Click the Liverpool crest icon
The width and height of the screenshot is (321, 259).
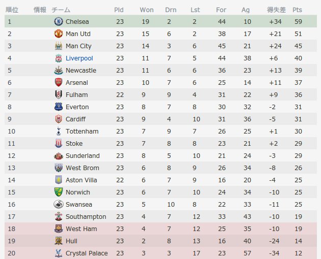pos(59,58)
